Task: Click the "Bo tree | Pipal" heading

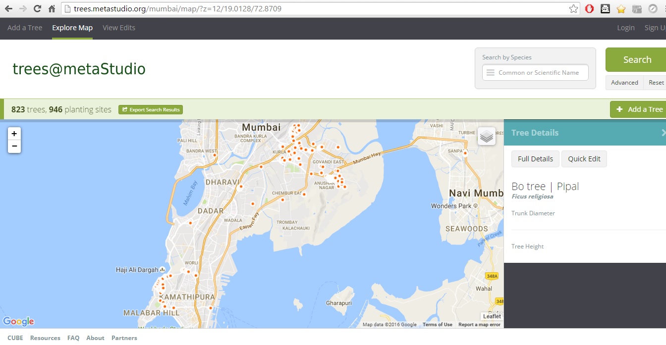Action: [545, 187]
